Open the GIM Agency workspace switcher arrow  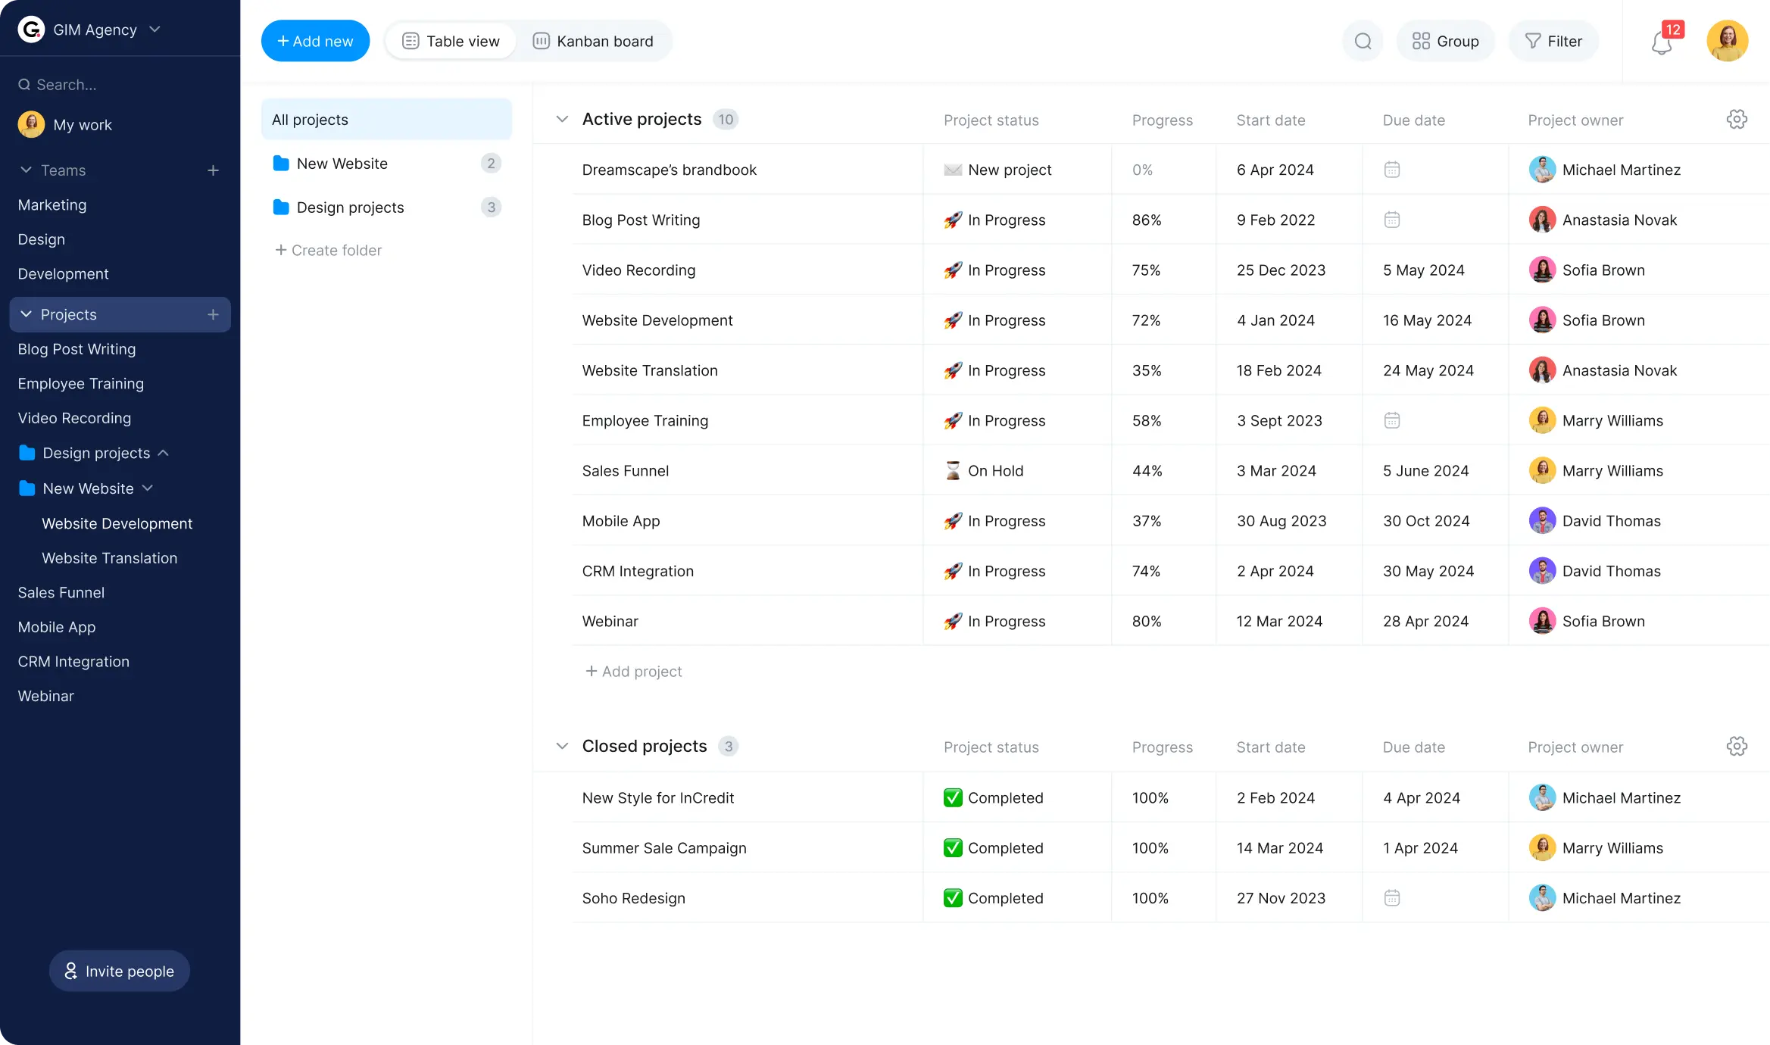click(155, 29)
